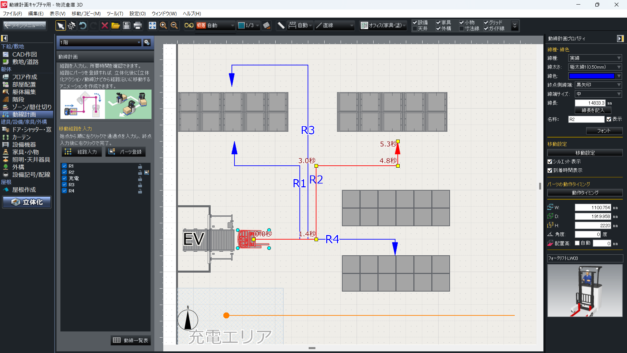Image resolution: width=627 pixels, height=353 pixels.
Task: Click the 立体化 button
Action: (x=27, y=202)
